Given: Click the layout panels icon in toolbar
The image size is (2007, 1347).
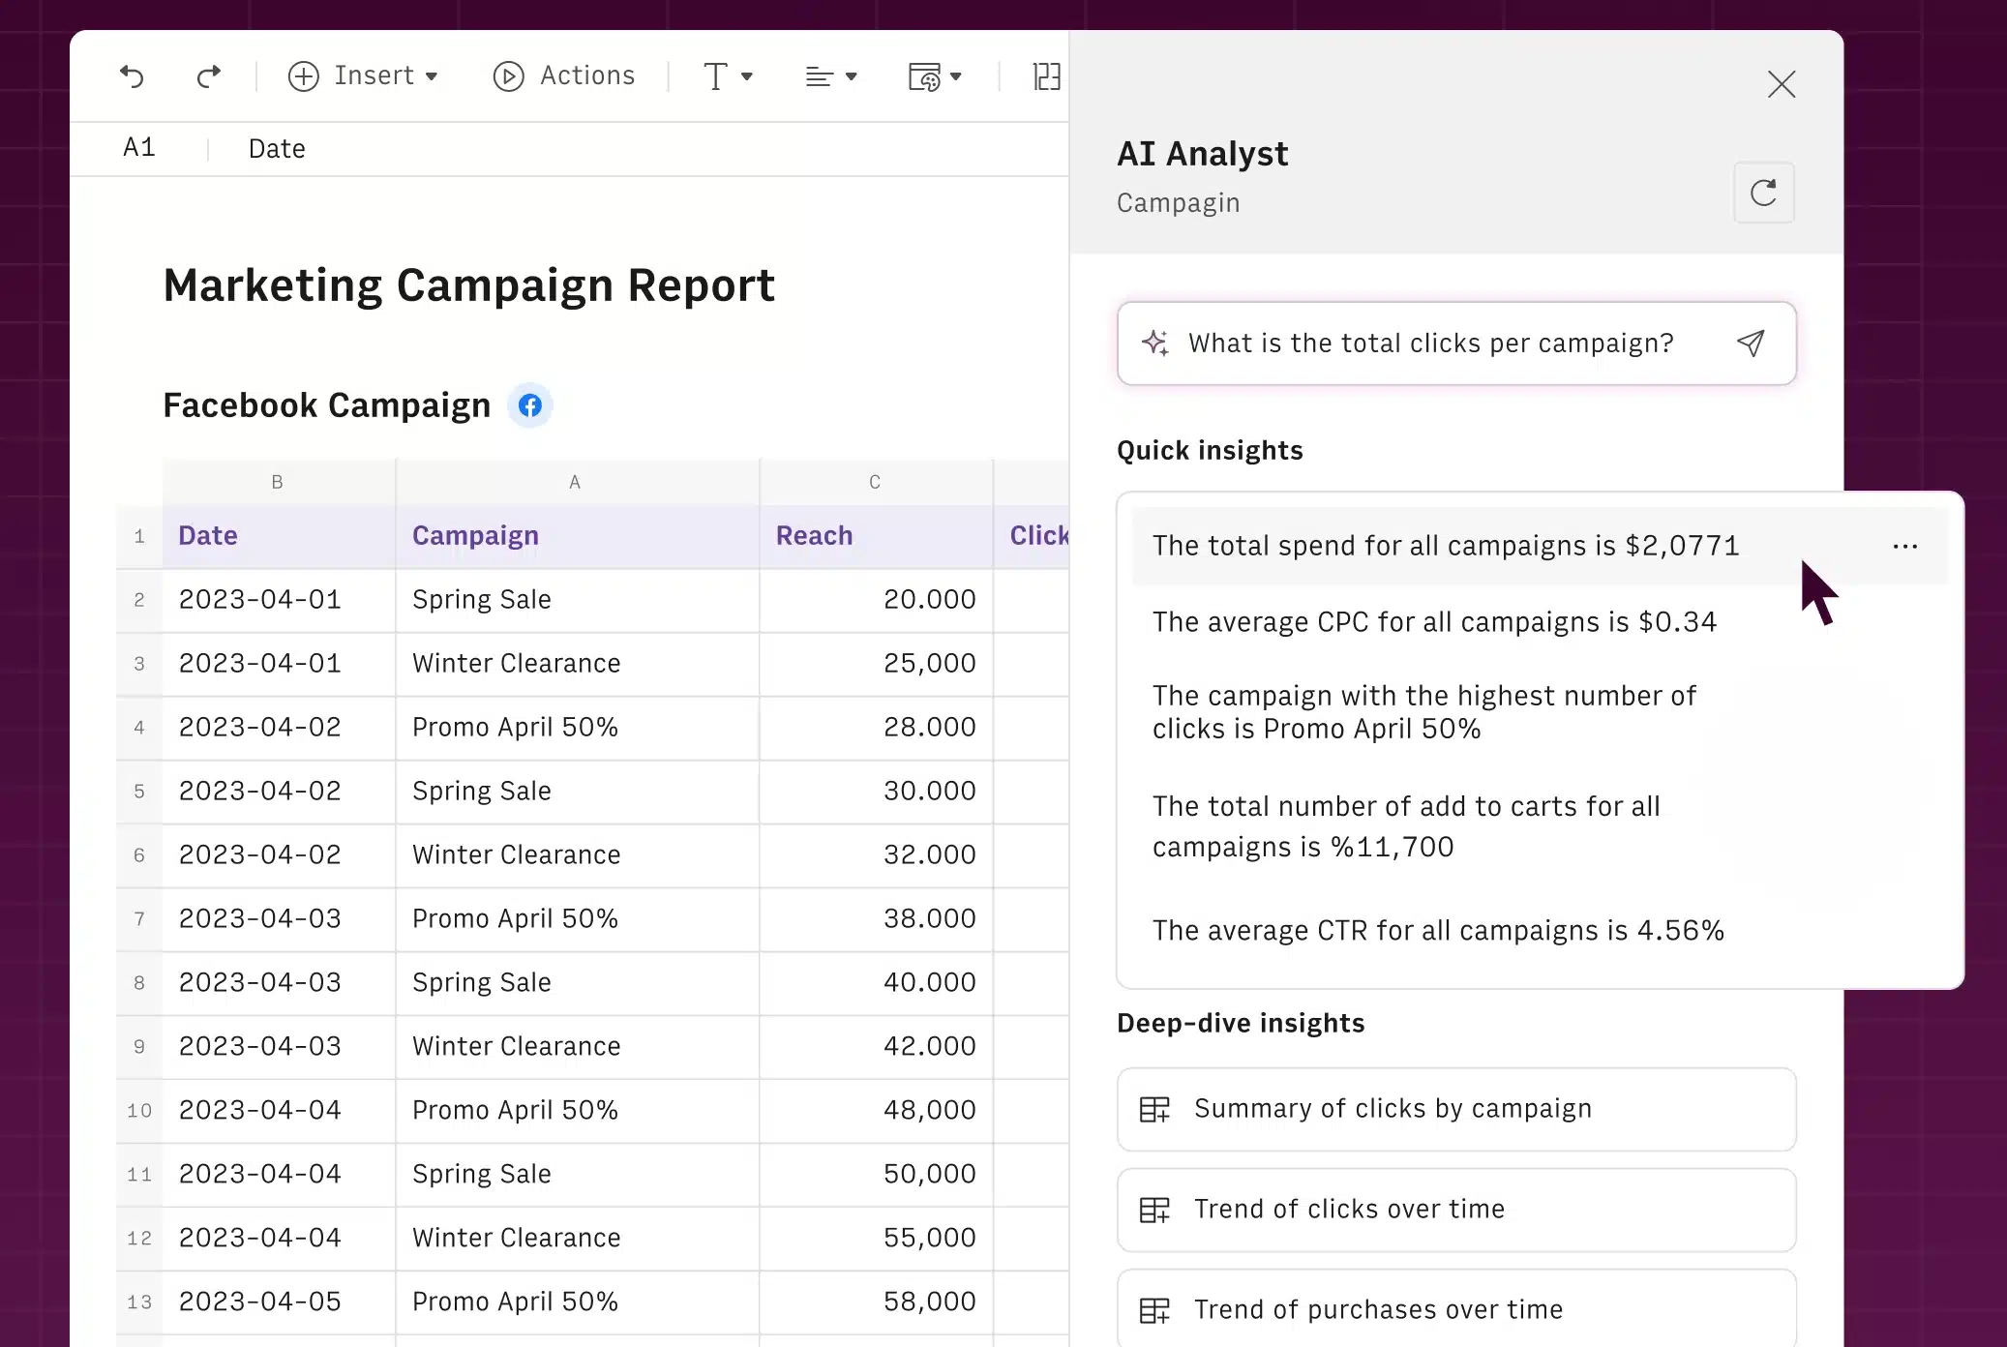Looking at the screenshot, I should pos(1047,76).
